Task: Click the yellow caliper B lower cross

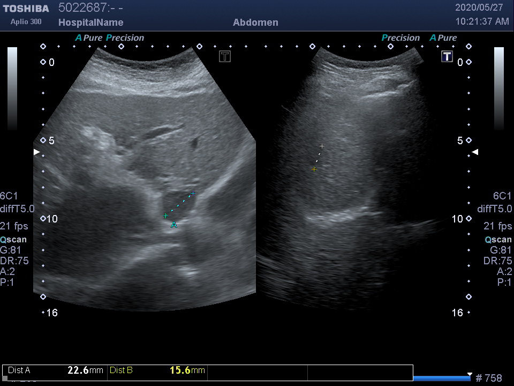Action: pos(314,169)
